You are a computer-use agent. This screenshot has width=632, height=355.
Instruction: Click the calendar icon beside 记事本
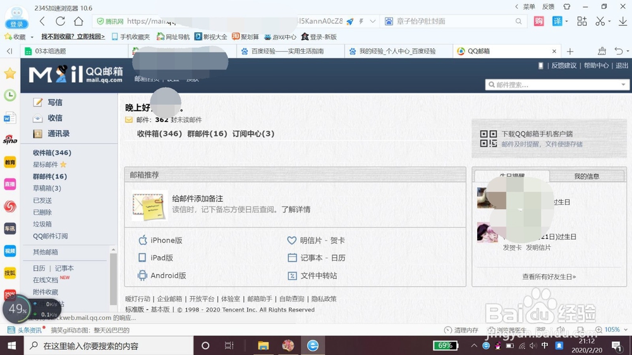coord(292,258)
